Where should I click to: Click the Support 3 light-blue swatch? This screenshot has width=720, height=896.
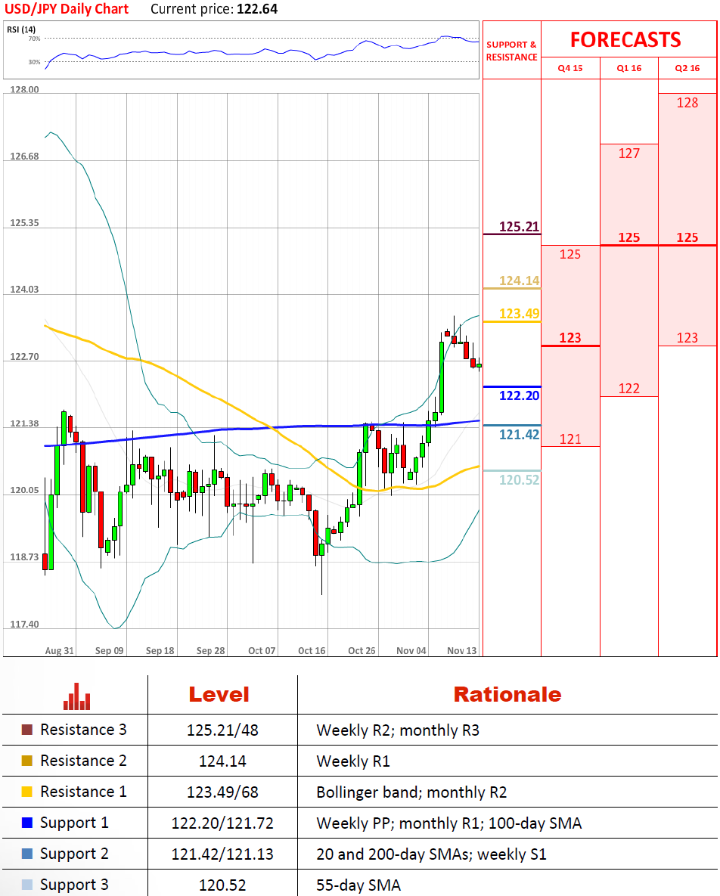point(27,885)
